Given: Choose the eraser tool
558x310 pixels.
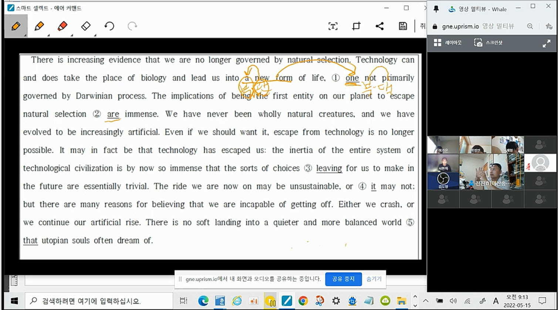Looking at the screenshot, I should point(86,26).
